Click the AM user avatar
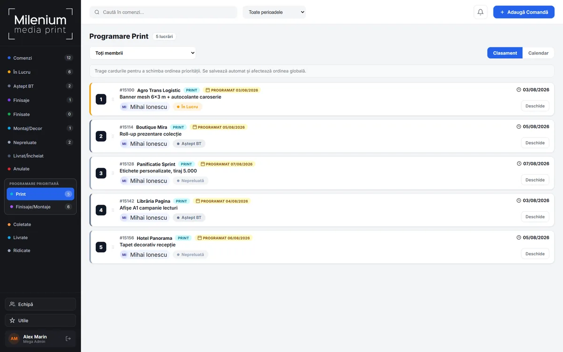Viewport: 563px width, 352px height. coord(14,338)
